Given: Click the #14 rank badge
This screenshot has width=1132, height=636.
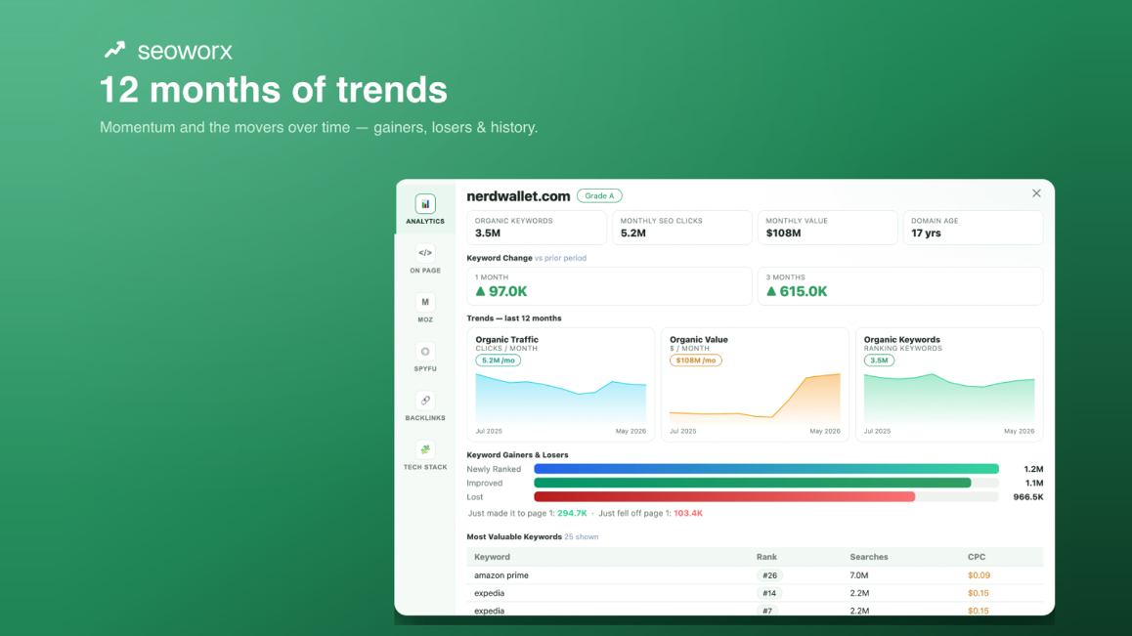Looking at the screenshot, I should click(769, 593).
